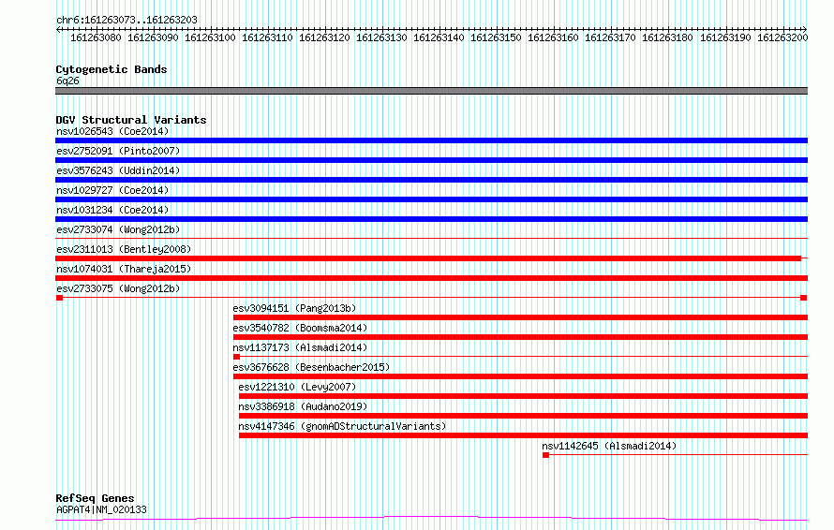Click red start marker of nsv1142645
Viewport: 834px width, 530px height.
(545, 455)
